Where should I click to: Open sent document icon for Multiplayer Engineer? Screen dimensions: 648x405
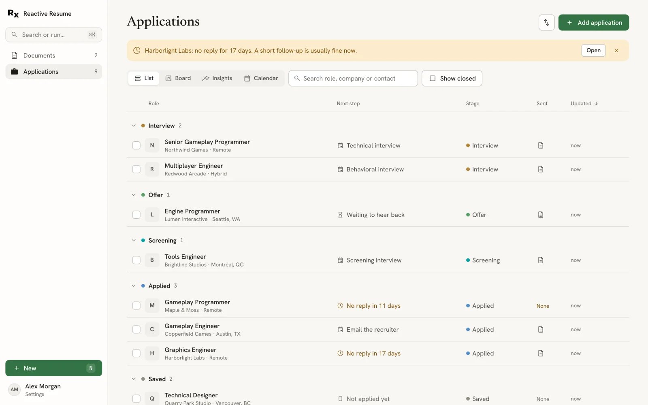tap(541, 169)
